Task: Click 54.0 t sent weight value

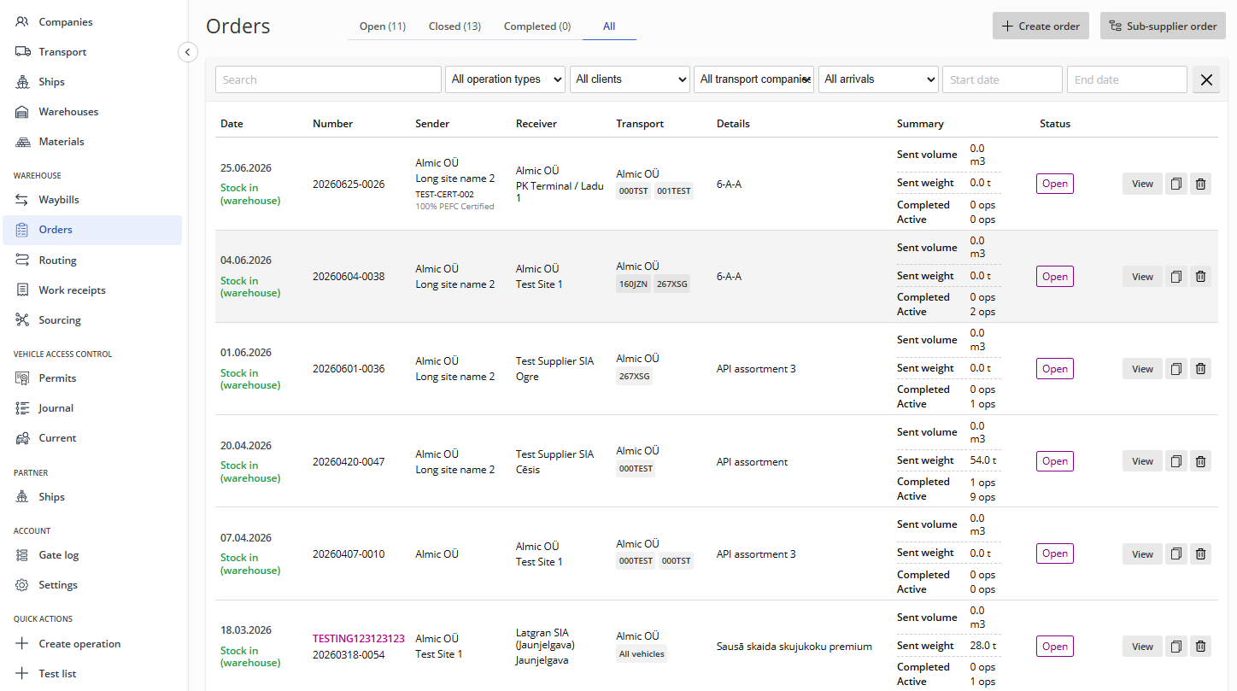Action: click(983, 460)
